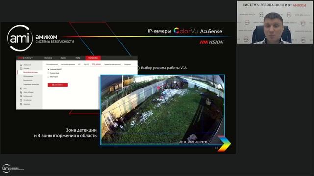314x176 pixels.
Task: Switch to the last tab right of metadata
Action: coord(127,64)
